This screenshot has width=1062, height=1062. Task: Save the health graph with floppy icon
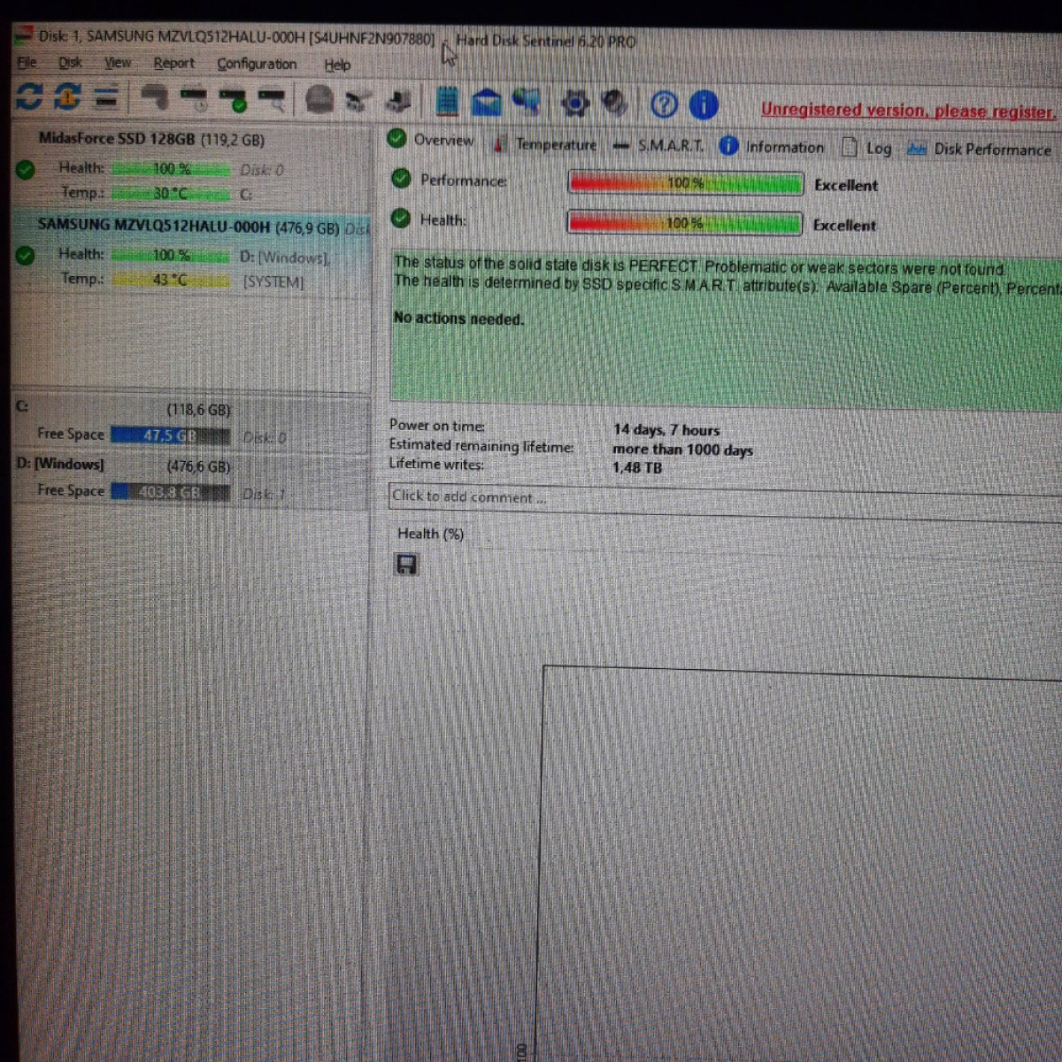click(x=406, y=565)
